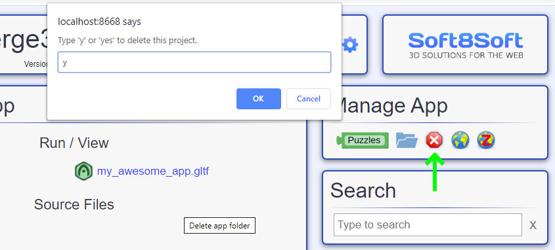Click the green glTF viewer icon
555x250 pixels.
[x=83, y=171]
